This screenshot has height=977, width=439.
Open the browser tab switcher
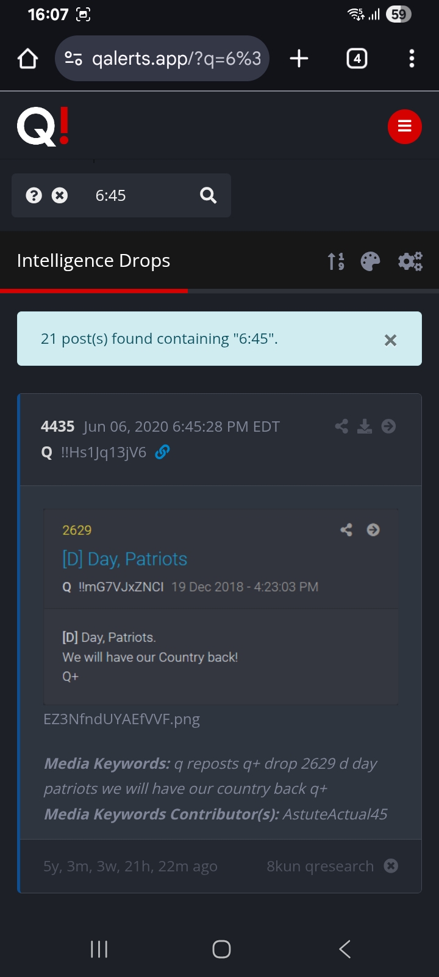pos(357,59)
